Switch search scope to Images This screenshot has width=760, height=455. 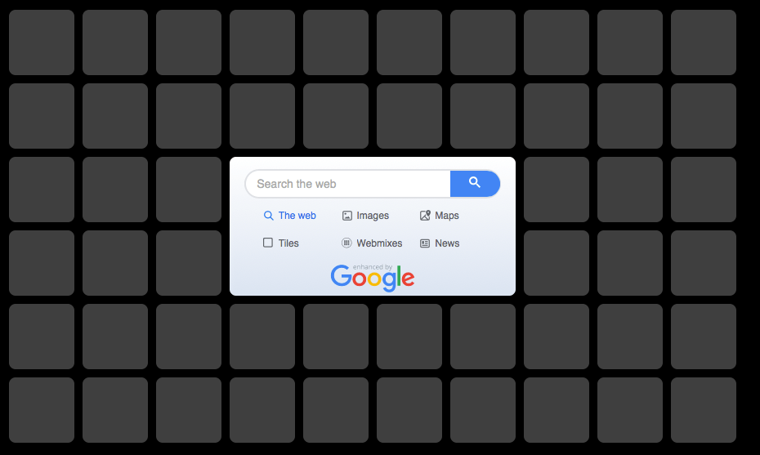click(x=373, y=216)
